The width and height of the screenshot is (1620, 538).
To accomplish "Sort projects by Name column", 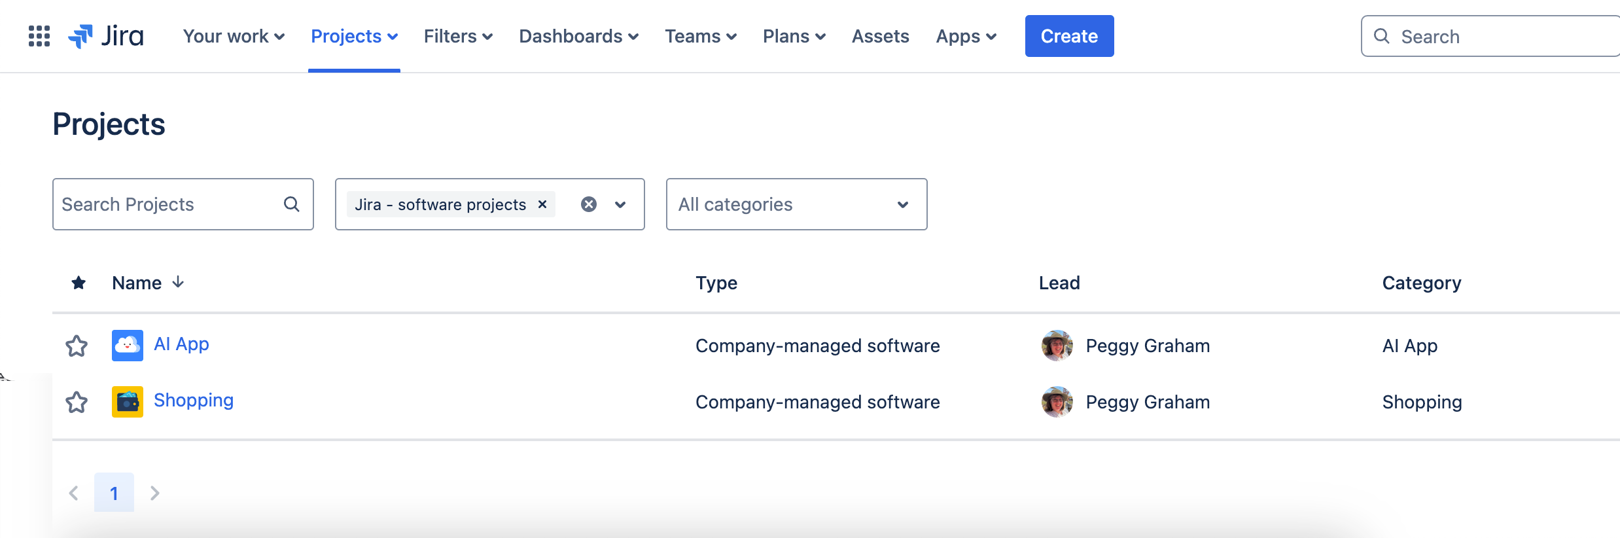I will pos(148,283).
